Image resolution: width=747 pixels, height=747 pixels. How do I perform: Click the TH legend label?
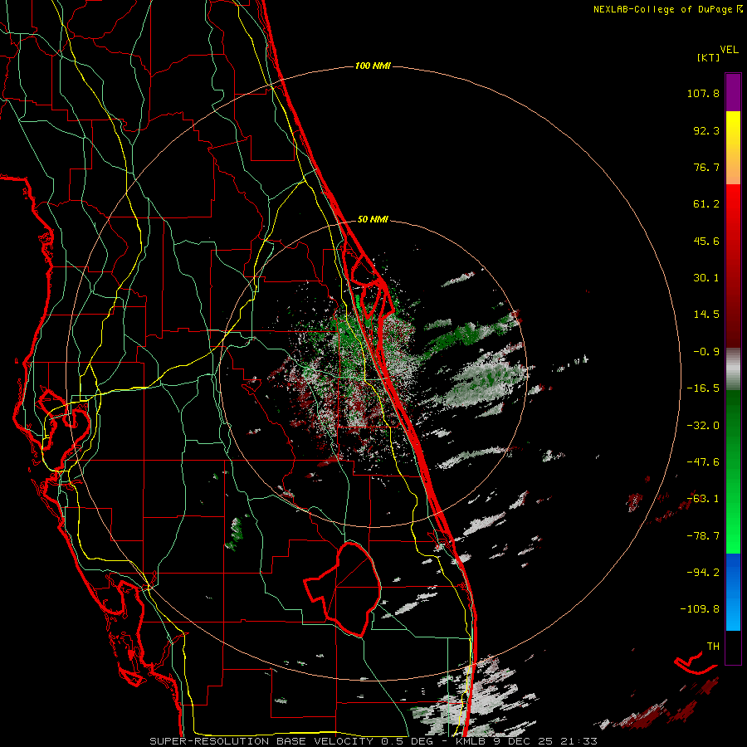click(x=713, y=647)
